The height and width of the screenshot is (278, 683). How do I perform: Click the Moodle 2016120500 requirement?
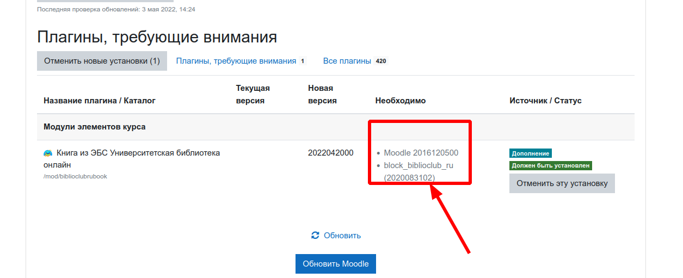click(x=421, y=153)
